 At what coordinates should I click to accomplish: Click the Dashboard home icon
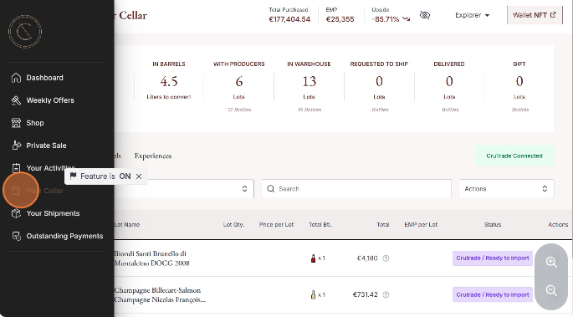pyautogui.click(x=16, y=78)
